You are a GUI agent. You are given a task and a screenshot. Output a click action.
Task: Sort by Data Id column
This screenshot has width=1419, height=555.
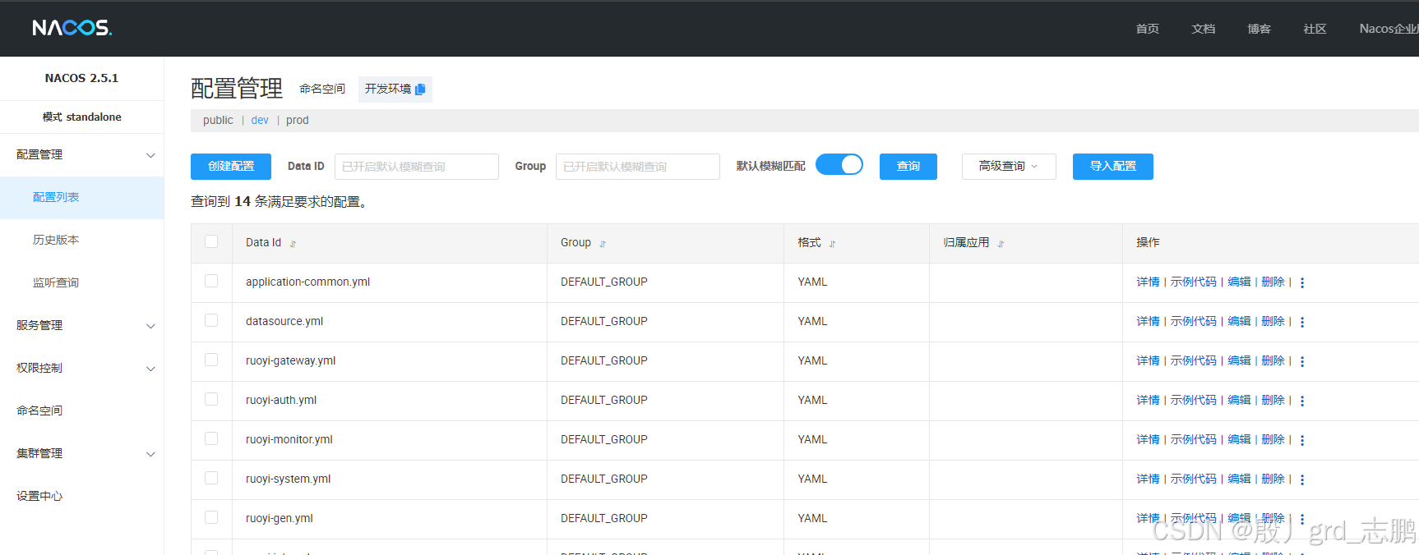(293, 244)
